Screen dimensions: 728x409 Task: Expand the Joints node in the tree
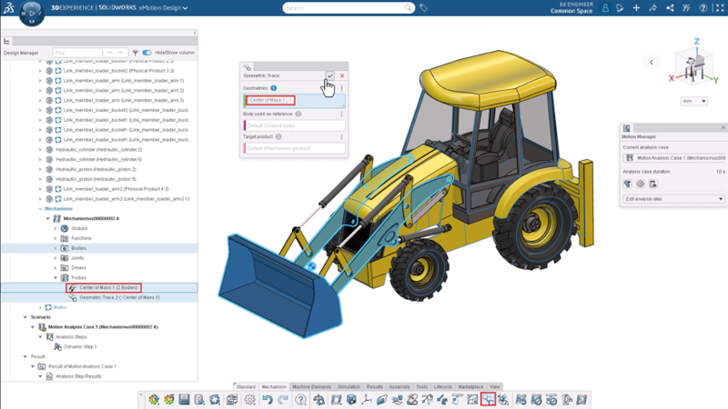[56, 258]
